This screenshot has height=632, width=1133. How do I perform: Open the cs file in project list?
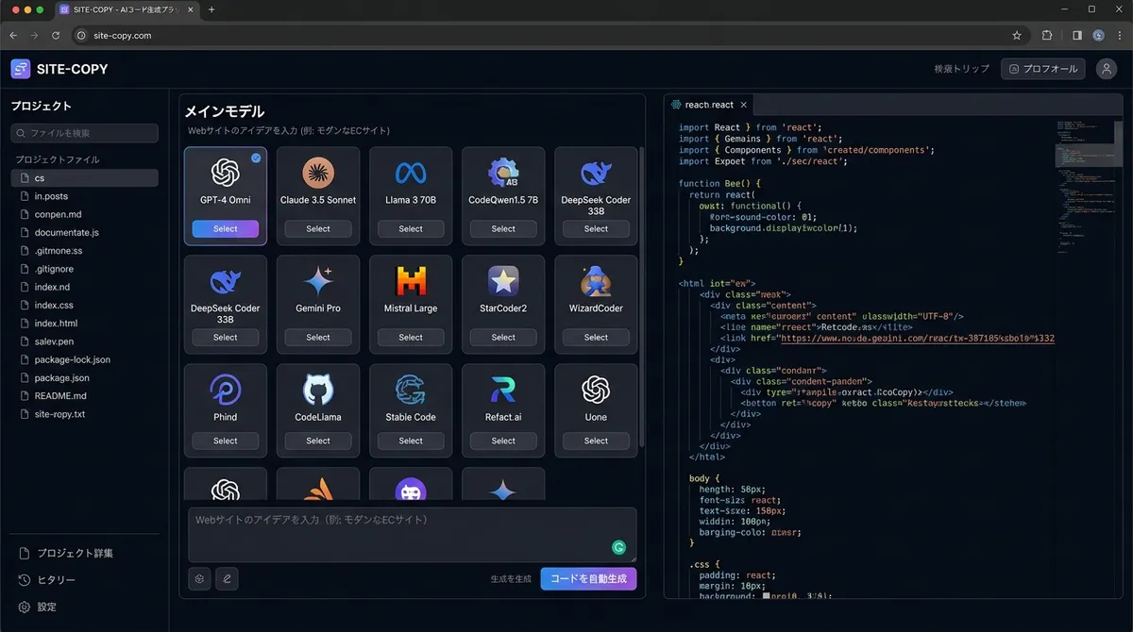tap(84, 177)
